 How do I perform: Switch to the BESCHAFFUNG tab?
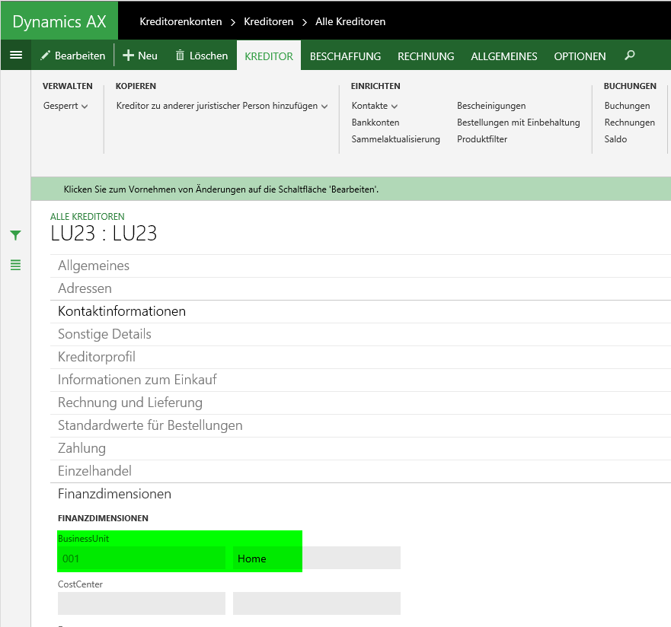345,56
